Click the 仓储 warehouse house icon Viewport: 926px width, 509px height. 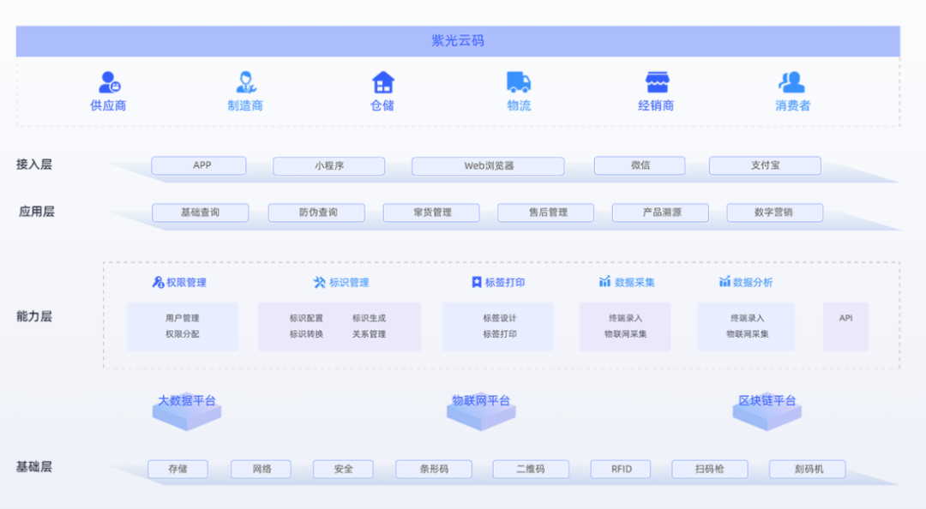tap(382, 82)
